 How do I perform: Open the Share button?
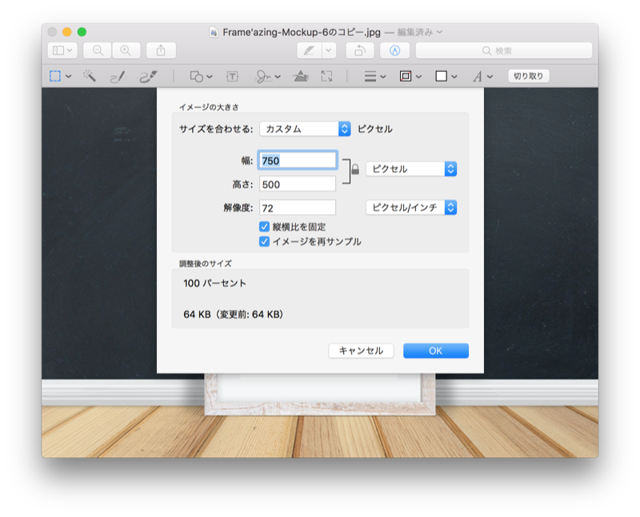pyautogui.click(x=162, y=50)
